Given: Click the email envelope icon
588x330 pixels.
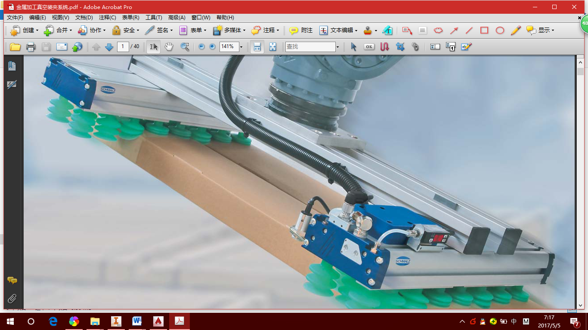Looking at the screenshot, I should click(x=62, y=47).
